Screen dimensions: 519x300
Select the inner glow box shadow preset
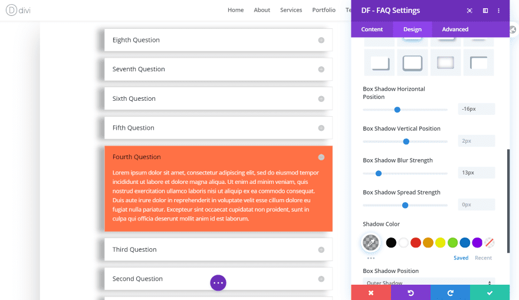(445, 62)
